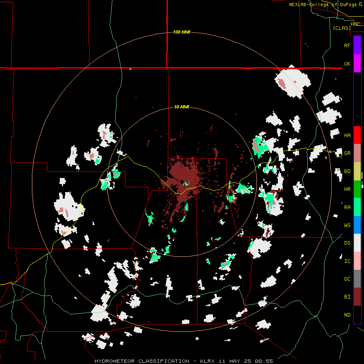
Task: Click the UK legend label
Action: 347,63
